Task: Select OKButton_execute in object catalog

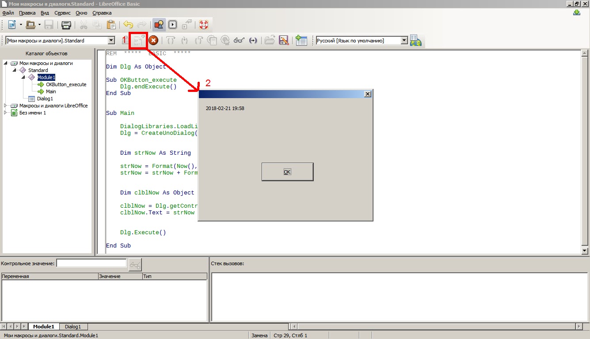Action: [66, 84]
